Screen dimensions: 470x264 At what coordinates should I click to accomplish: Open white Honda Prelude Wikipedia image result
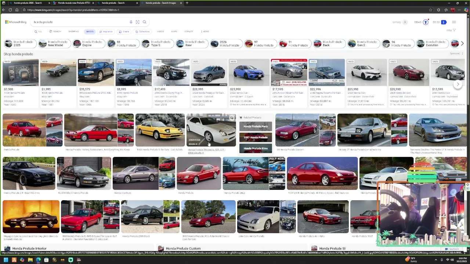tap(211, 130)
